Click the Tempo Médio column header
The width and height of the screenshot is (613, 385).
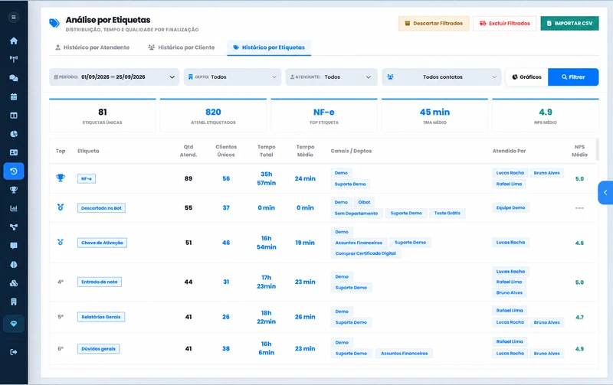(305, 151)
